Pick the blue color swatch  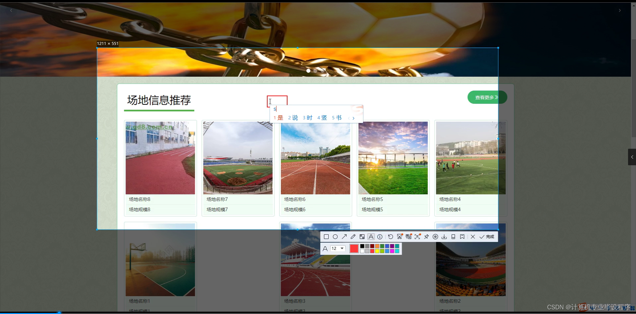[x=387, y=246]
